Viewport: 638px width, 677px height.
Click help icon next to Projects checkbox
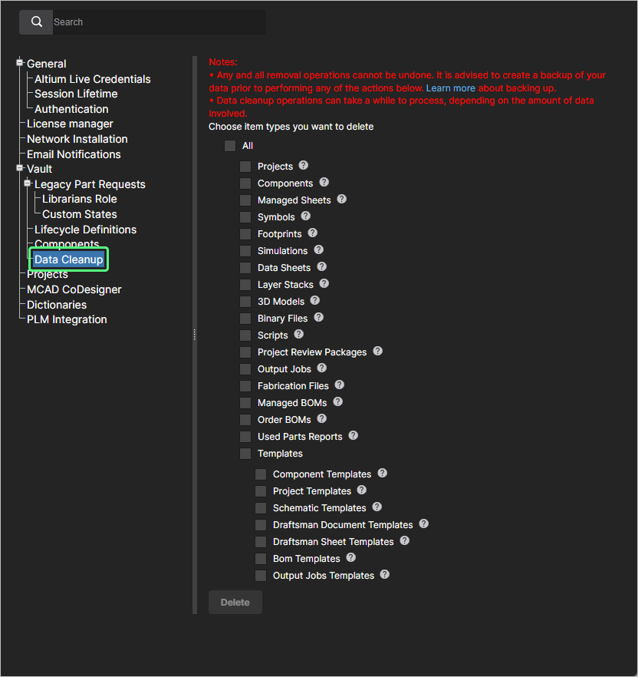[304, 166]
